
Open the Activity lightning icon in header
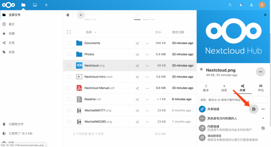(x=46, y=5)
